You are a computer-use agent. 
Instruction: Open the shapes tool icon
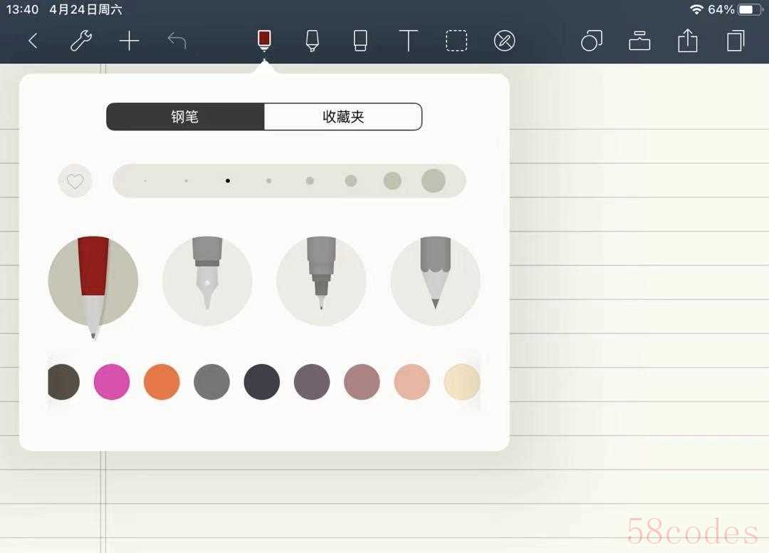(x=591, y=41)
